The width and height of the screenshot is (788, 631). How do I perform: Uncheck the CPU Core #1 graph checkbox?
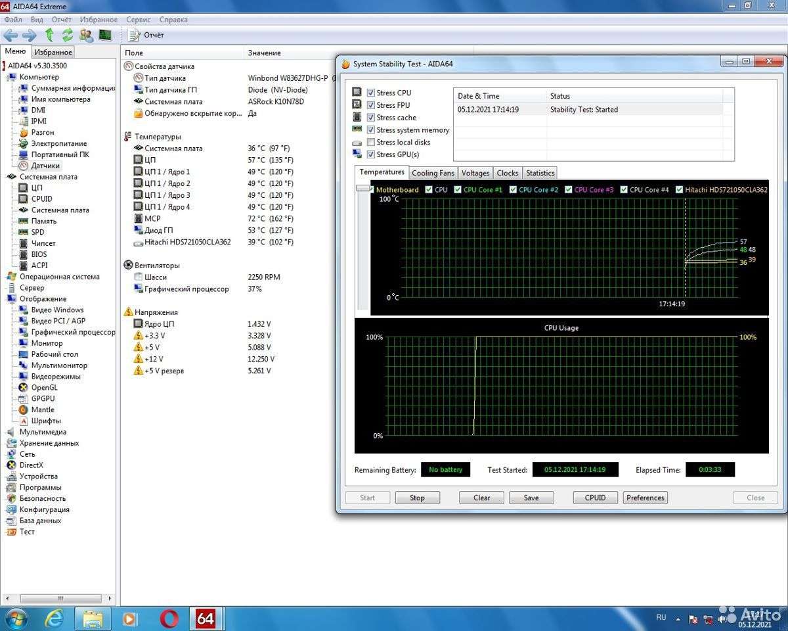pyautogui.click(x=458, y=189)
